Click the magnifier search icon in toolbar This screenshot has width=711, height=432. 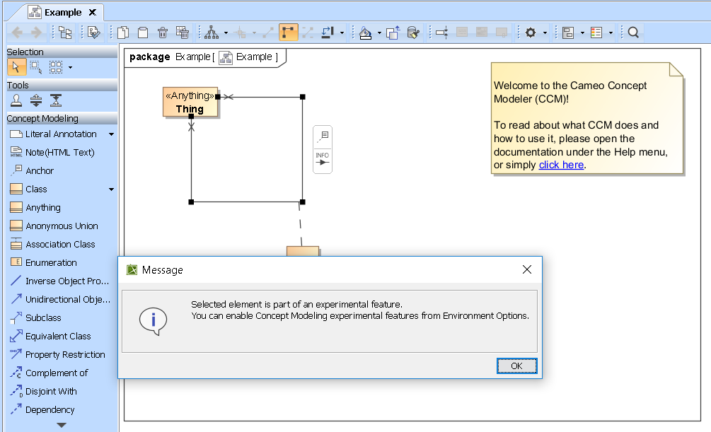pyautogui.click(x=633, y=33)
